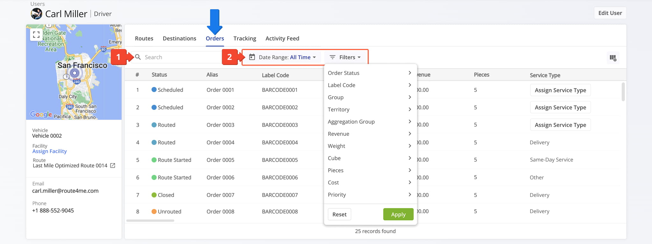Follow the Assign Facility link
652x244 pixels.
(49, 151)
